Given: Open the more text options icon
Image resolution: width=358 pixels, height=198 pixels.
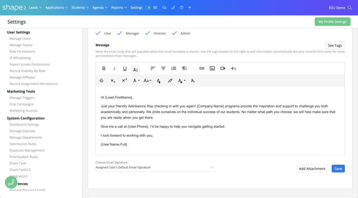Looking at the screenshot, I should (x=135, y=70).
